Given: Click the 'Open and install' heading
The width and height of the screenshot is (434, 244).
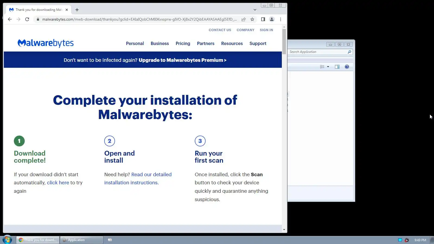Looking at the screenshot, I should point(120,157).
